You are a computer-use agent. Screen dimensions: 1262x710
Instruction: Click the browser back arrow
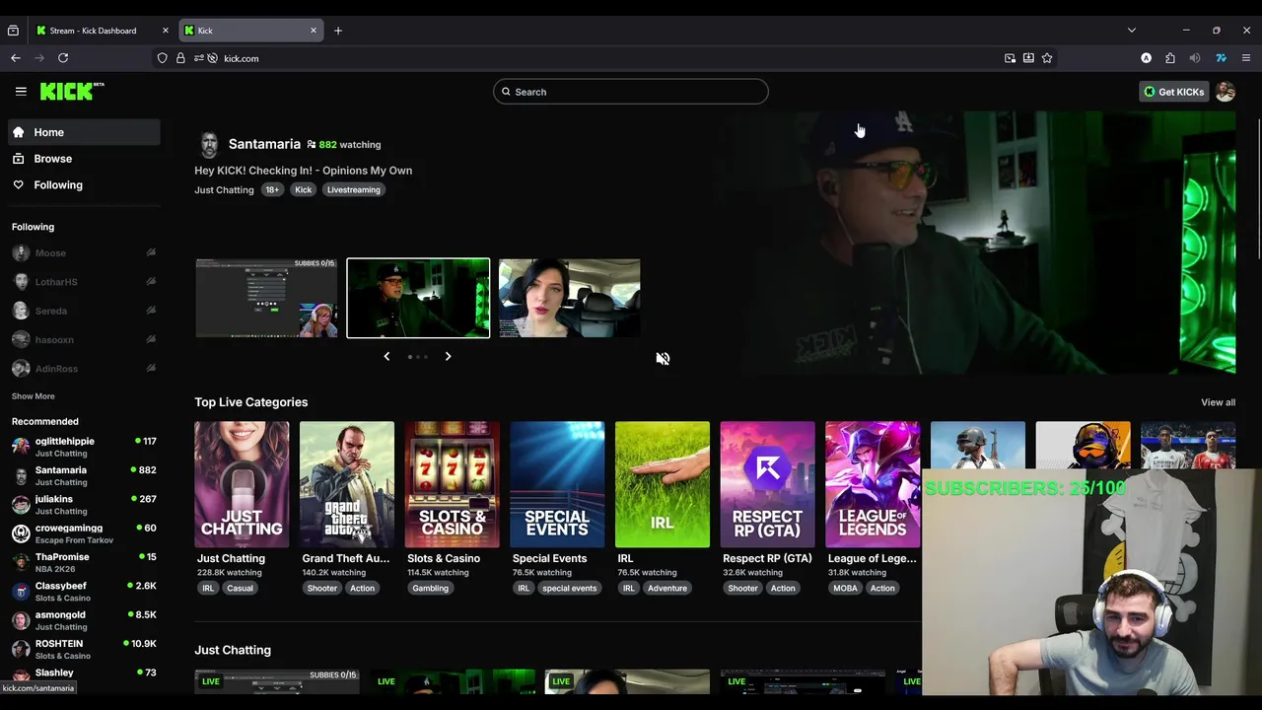[x=16, y=58]
